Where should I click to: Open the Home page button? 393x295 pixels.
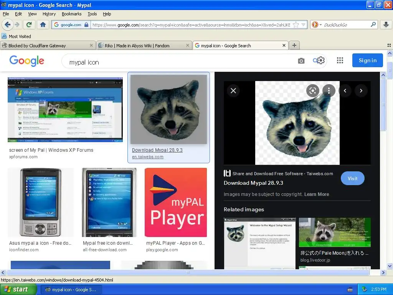coord(43,25)
